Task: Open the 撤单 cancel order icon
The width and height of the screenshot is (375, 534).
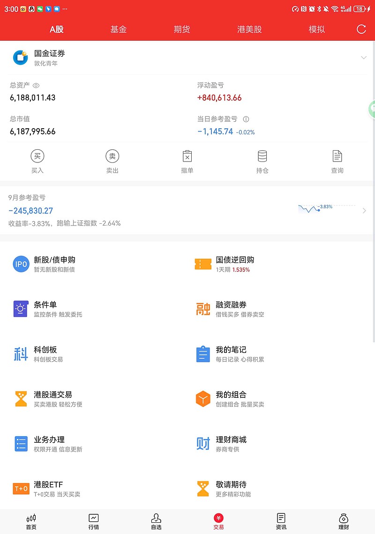Action: 187,156
